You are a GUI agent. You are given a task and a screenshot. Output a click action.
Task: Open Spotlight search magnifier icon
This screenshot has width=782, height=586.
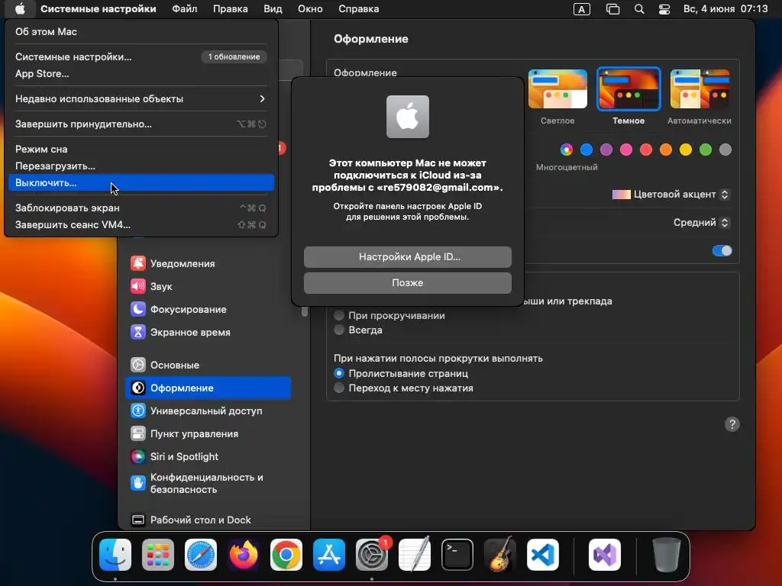(x=639, y=9)
